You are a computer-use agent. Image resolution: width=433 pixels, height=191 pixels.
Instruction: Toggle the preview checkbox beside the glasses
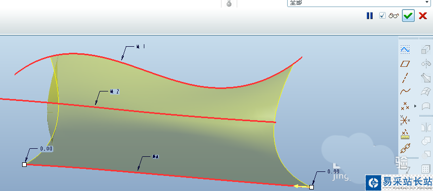(382, 16)
